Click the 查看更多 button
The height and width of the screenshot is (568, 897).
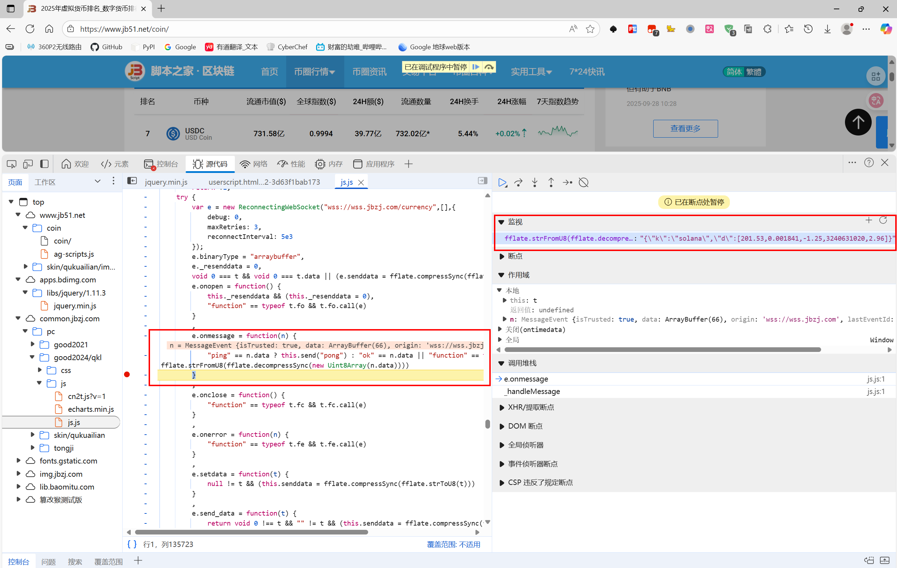(x=685, y=129)
